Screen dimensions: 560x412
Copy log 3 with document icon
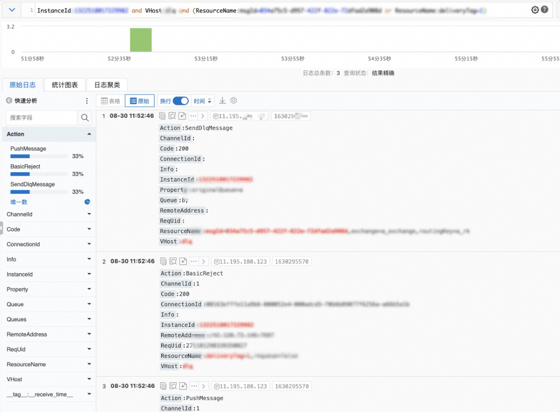(x=163, y=386)
